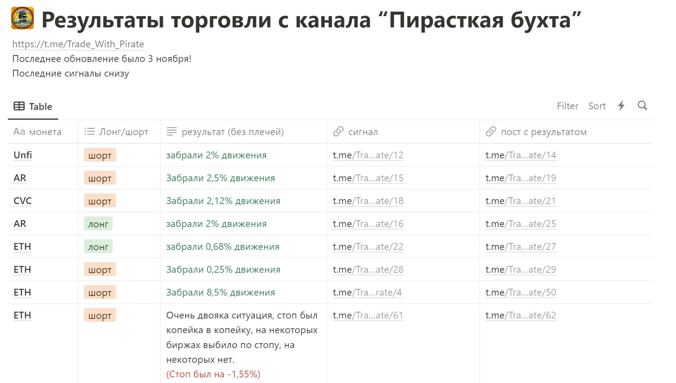Open signal link ending ate/12
Image resolution: width=676 pixels, height=383 pixels.
[368, 155]
